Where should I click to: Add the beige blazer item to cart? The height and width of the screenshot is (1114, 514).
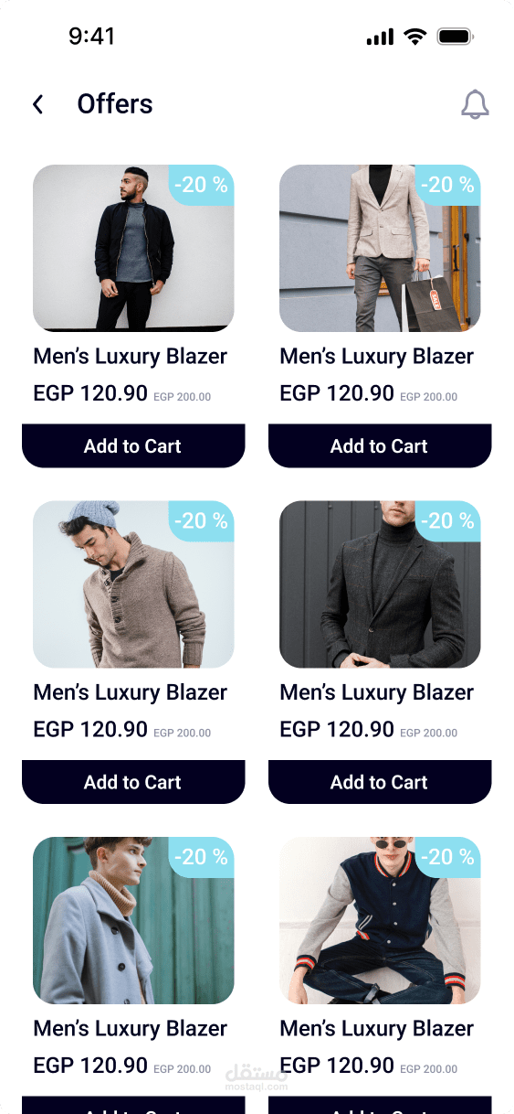pyautogui.click(x=380, y=445)
